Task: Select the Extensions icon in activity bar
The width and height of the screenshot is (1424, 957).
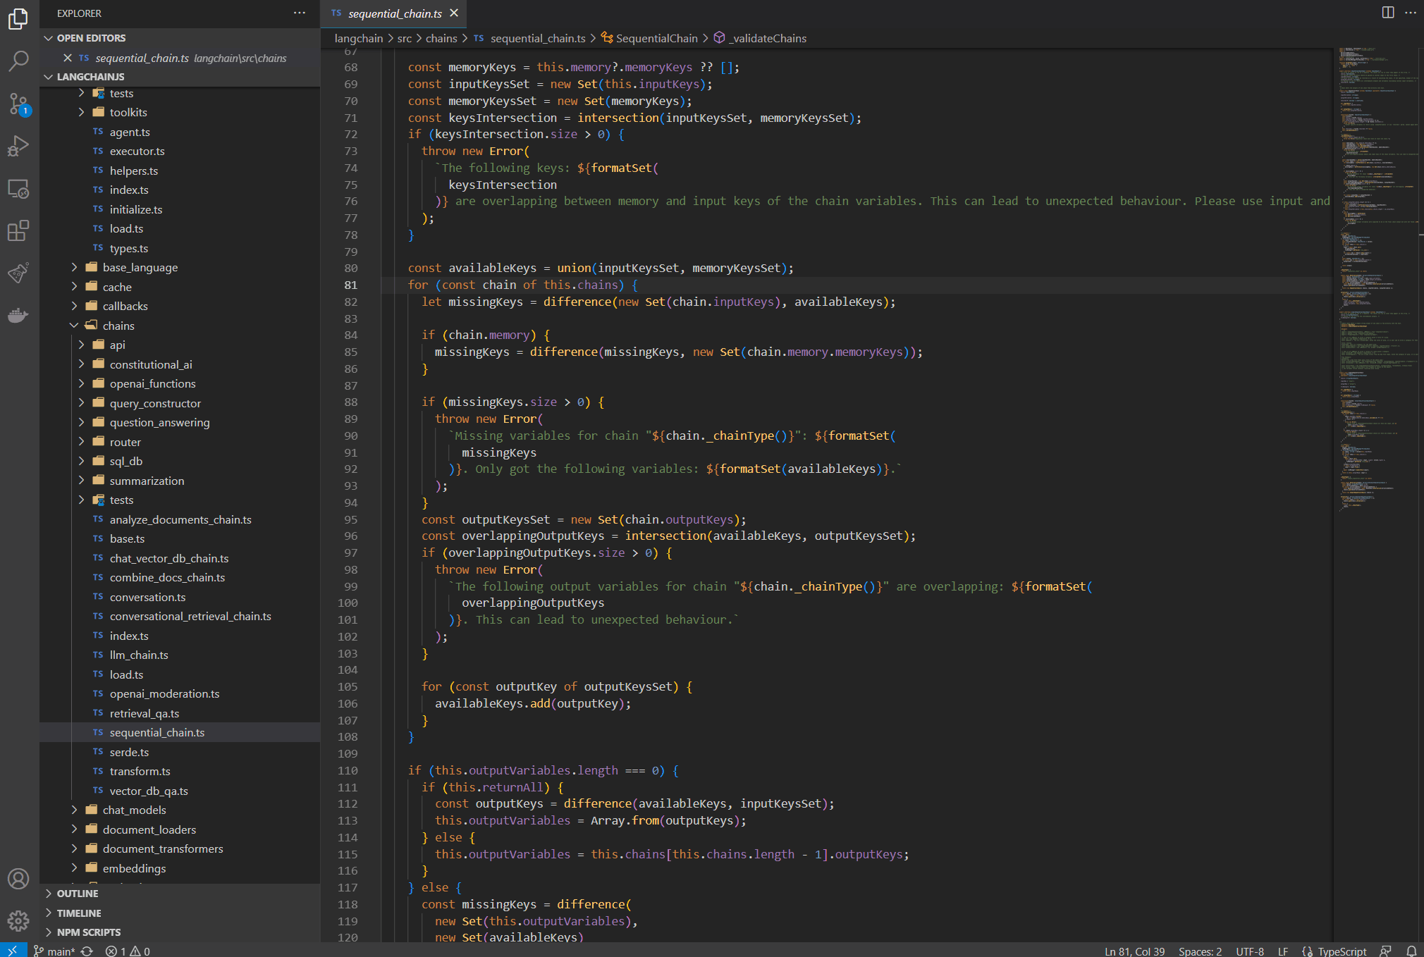Action: (18, 230)
